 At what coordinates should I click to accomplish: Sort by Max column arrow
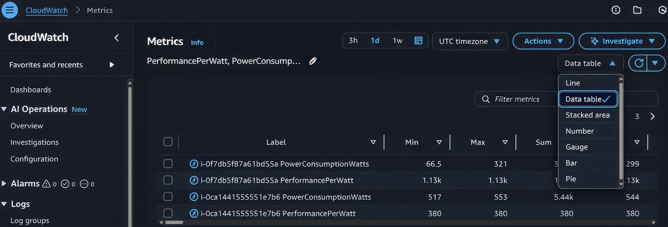505,142
